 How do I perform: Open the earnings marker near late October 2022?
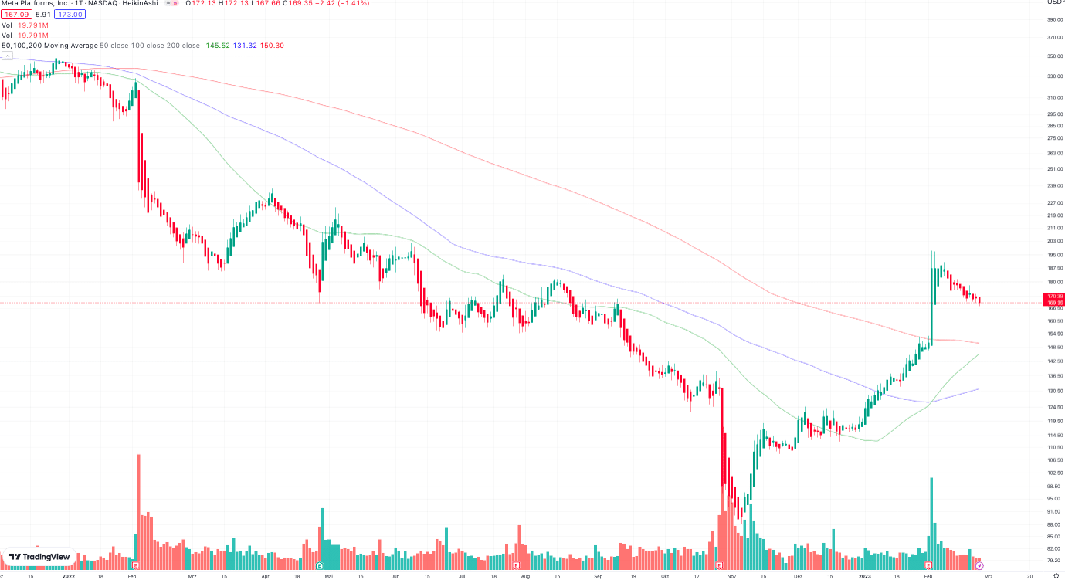[720, 566]
